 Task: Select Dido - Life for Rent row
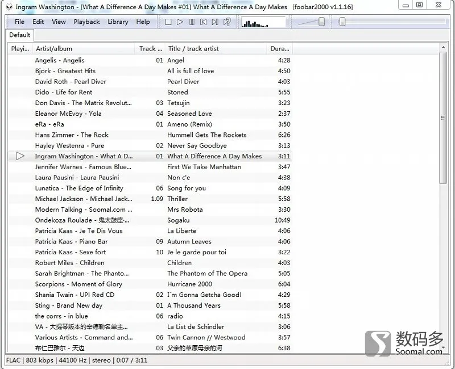pyautogui.click(x=150, y=92)
